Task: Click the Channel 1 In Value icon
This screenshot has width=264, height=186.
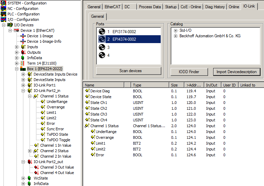Action: [x=36, y=145]
